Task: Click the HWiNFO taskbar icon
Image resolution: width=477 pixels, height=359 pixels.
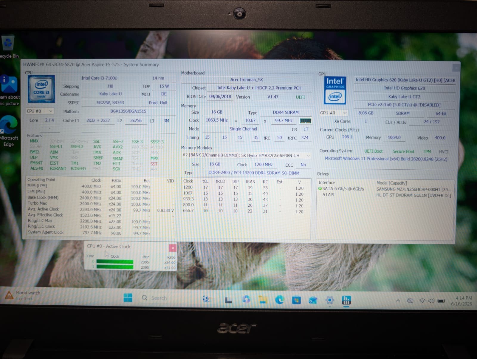Action: click(346, 300)
